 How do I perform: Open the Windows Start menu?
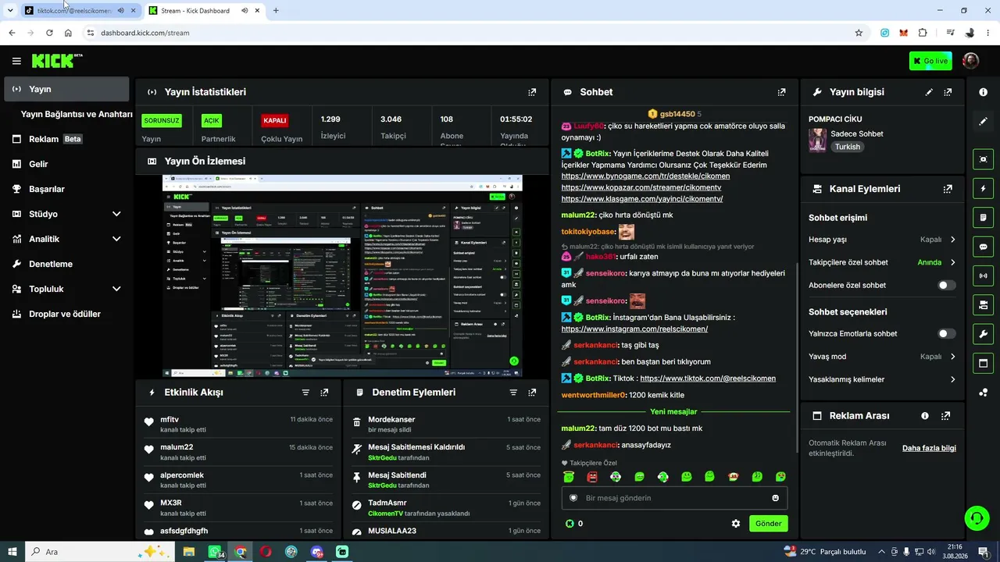click(x=12, y=552)
